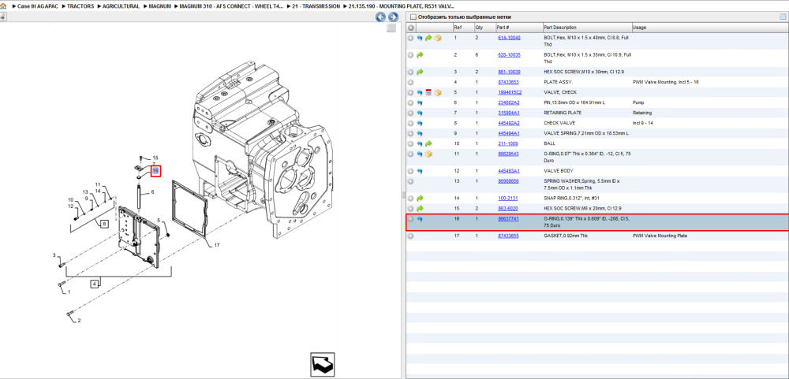Toggle round selector on GASKET 87433655 row

tap(410, 236)
